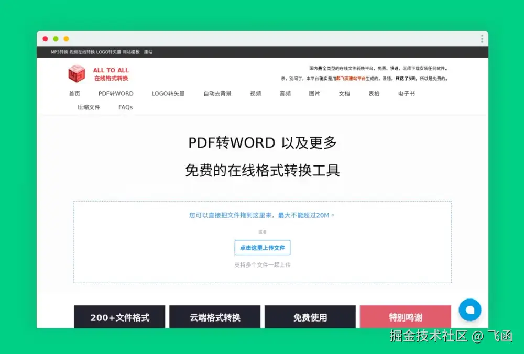Select the 云端格式转换 tab

tap(215, 317)
